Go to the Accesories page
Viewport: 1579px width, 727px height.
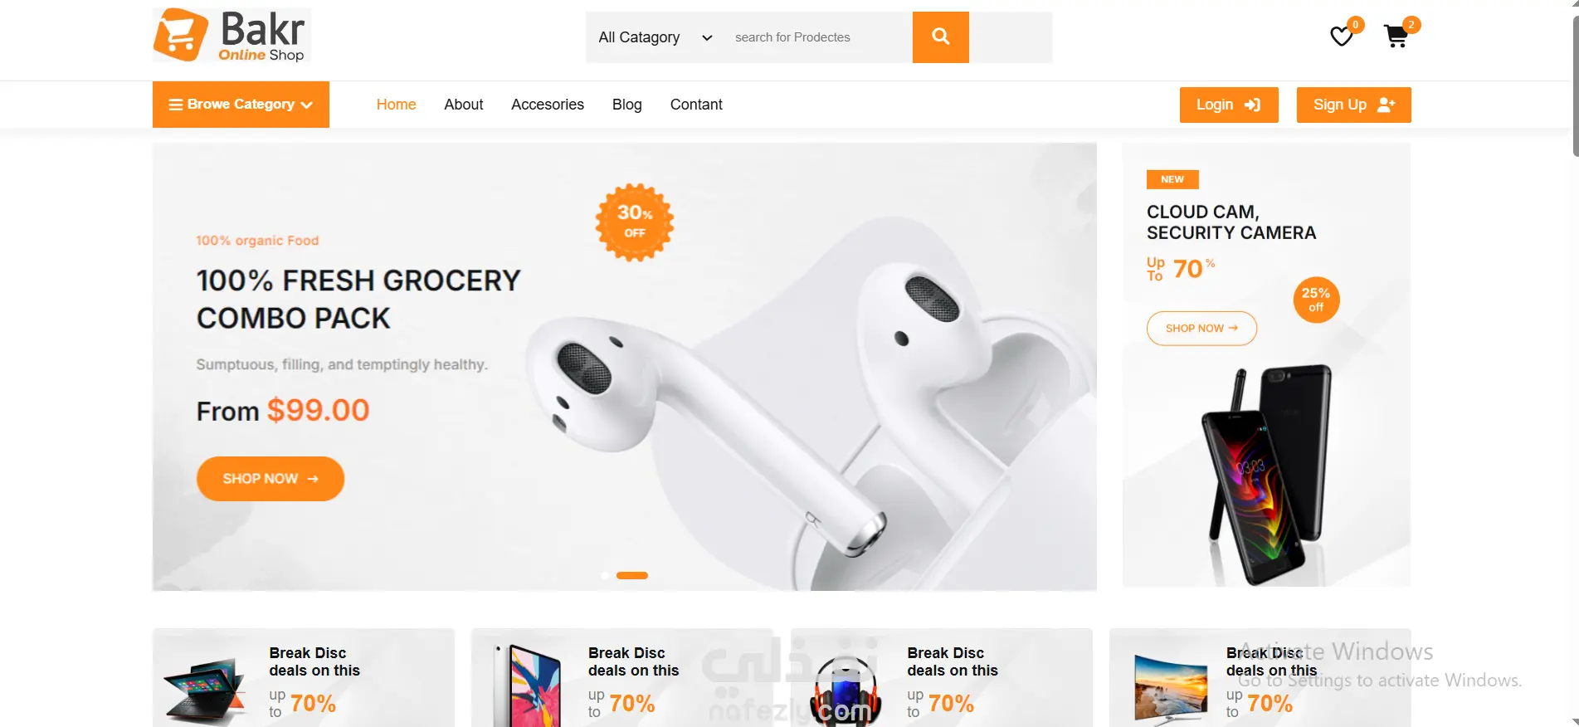548,105
